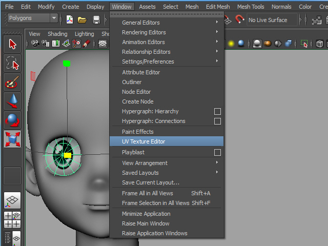Toggle the half-shaded sphere icon
The height and width of the screenshot is (246, 328).
coord(278,44)
